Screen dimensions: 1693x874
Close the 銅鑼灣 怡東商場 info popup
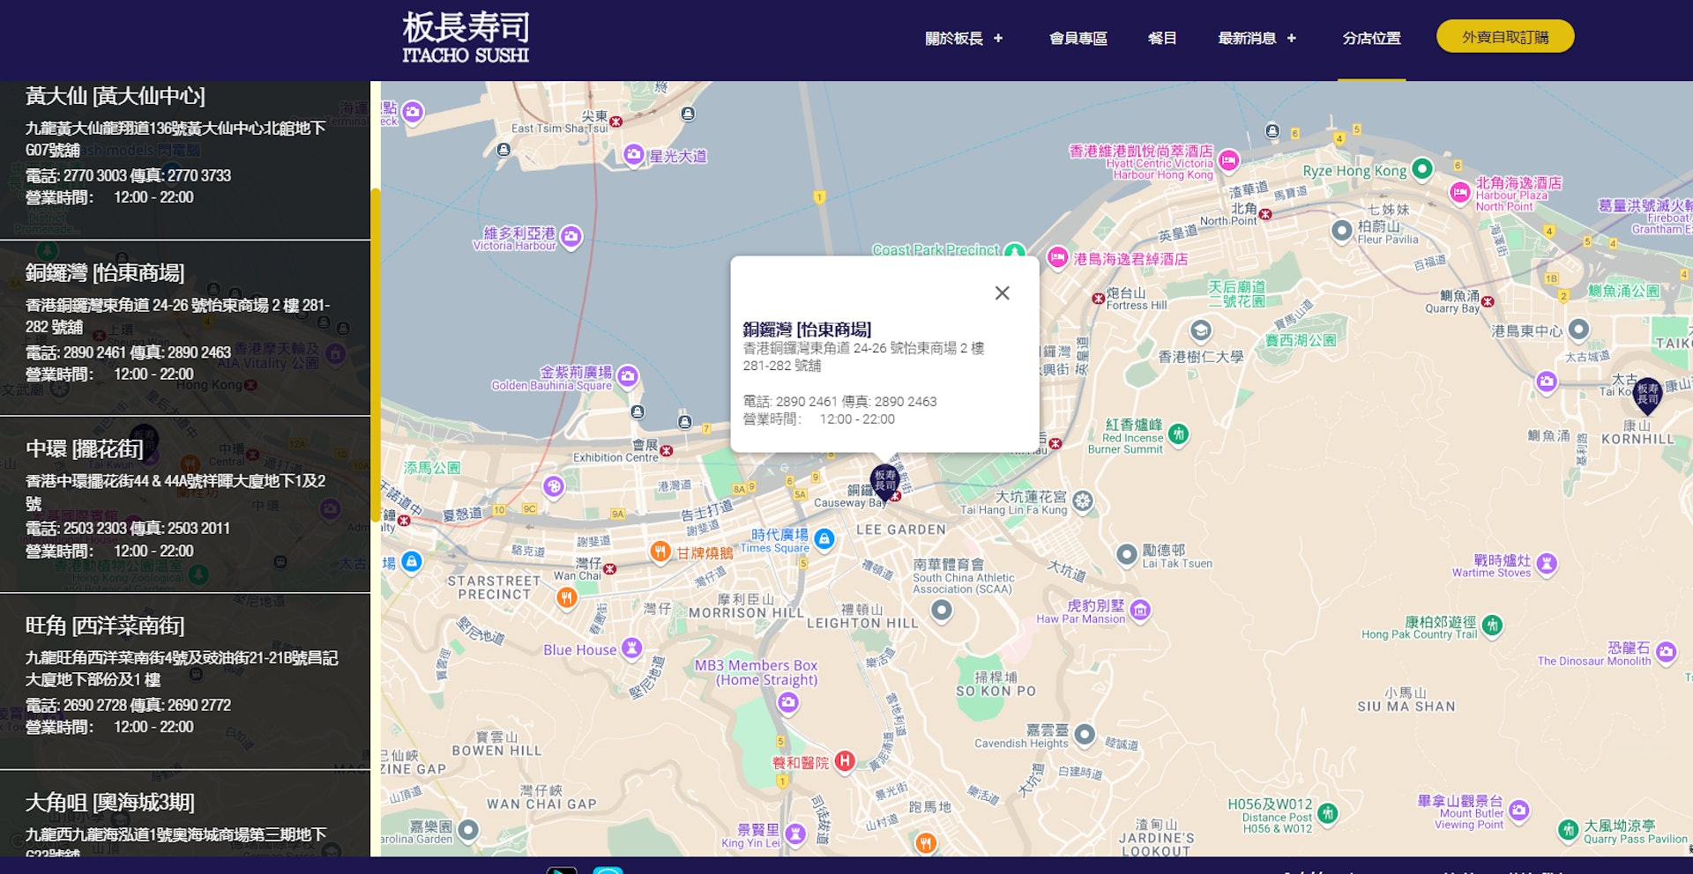1002,293
